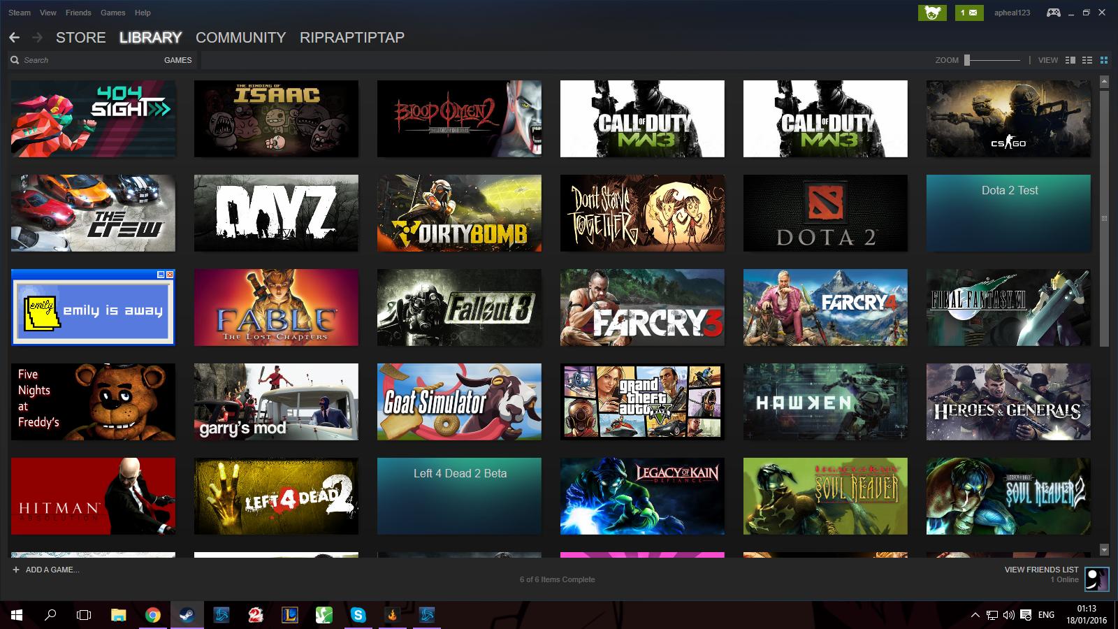Select the Dota 2 Test tile
This screenshot has height=629, width=1118.
[x=1008, y=213]
